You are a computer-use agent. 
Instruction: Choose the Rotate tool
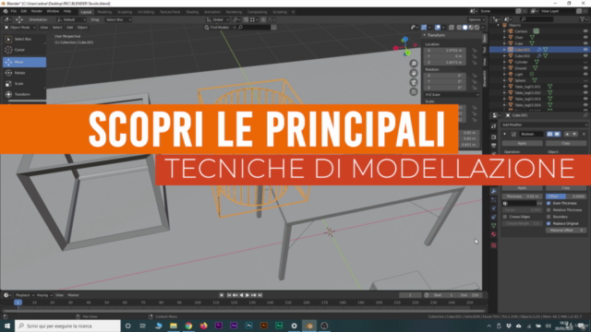click(x=24, y=73)
